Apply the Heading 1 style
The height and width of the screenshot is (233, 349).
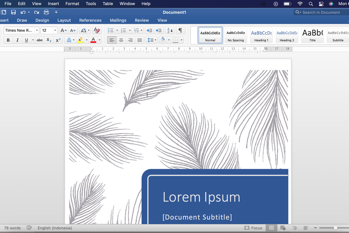click(261, 35)
